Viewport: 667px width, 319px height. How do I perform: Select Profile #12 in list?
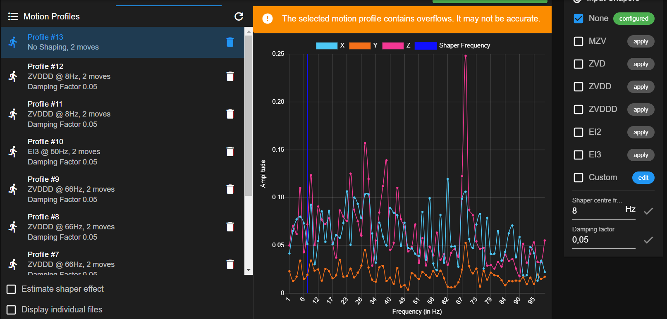[122, 76]
